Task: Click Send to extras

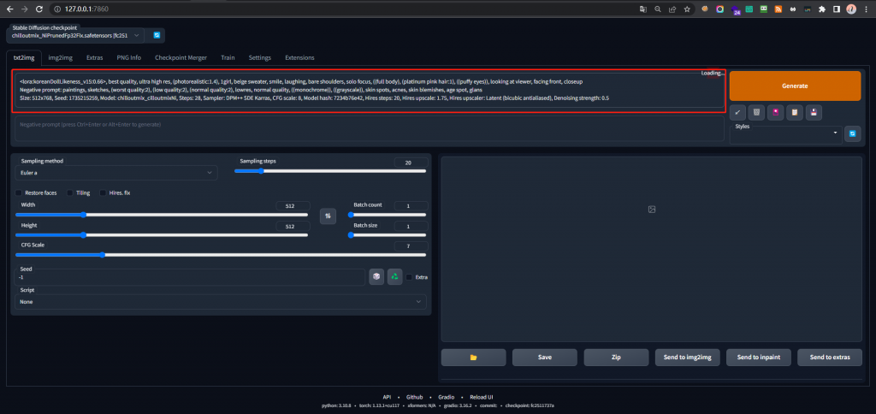Action: [x=830, y=357]
